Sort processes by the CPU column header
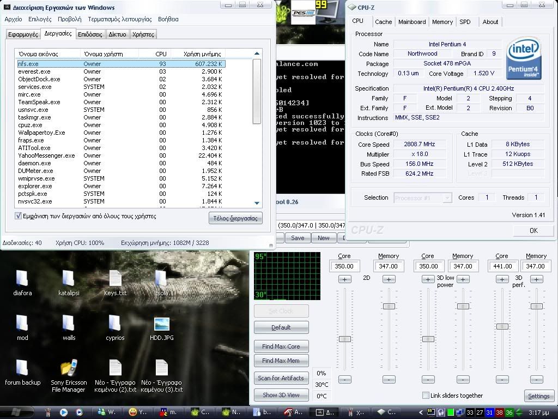This screenshot has height=419, width=558. click(x=161, y=54)
